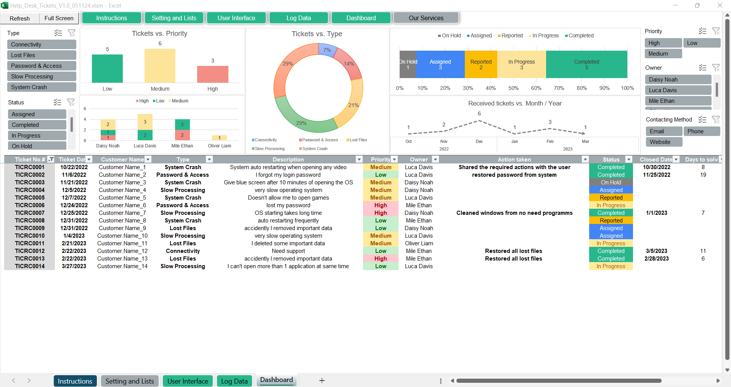The width and height of the screenshot is (731, 387).
Task: Expand the Status column filter dropdown
Action: [629, 160]
